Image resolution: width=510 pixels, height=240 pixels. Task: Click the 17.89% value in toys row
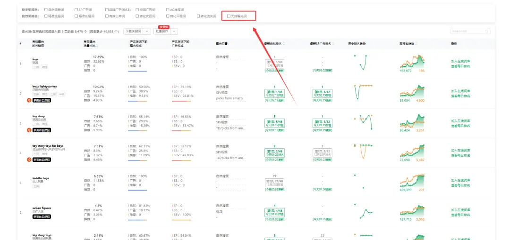click(99, 57)
